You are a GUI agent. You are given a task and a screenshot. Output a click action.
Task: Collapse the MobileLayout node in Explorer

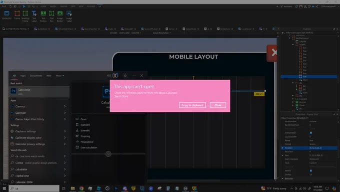[x=289, y=38]
